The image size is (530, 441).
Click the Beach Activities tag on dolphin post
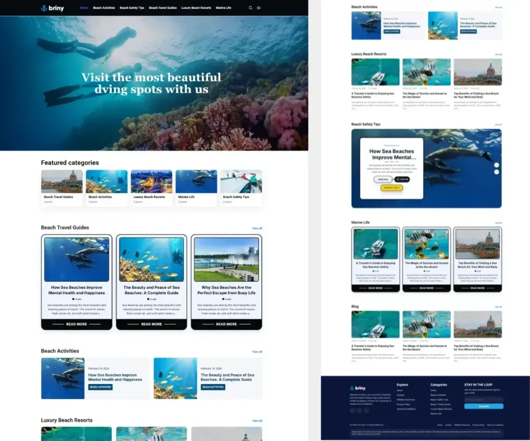pos(100,387)
